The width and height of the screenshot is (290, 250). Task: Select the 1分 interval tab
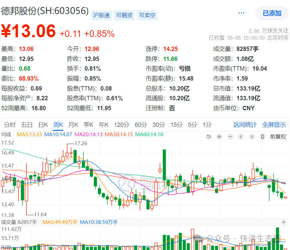pos(207,125)
